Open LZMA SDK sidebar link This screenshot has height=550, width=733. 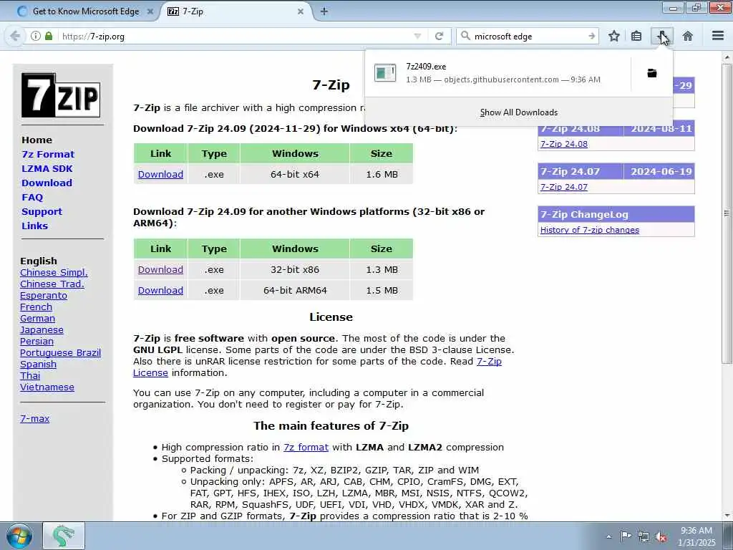[47, 169]
